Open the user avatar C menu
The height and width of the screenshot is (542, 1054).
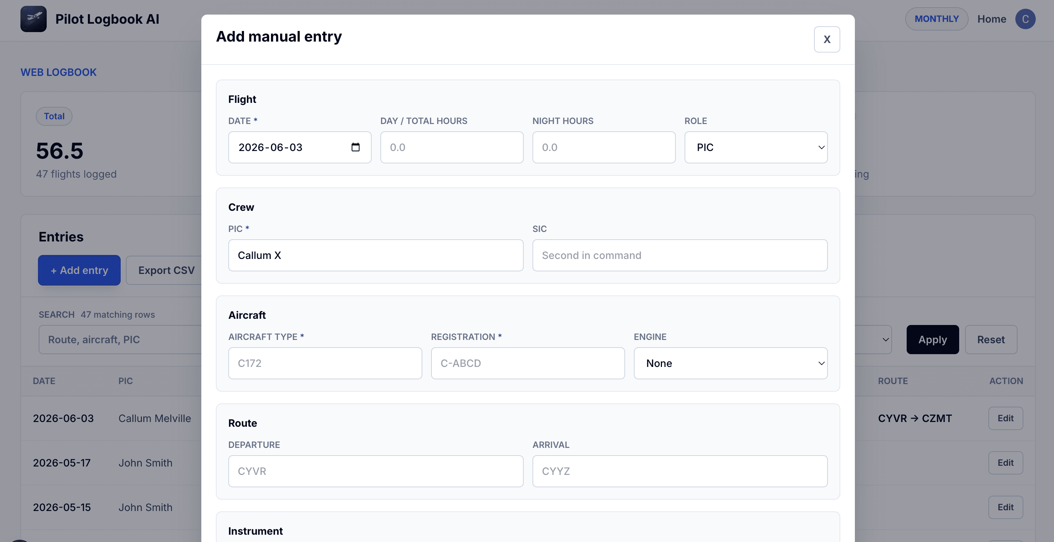coord(1025,19)
